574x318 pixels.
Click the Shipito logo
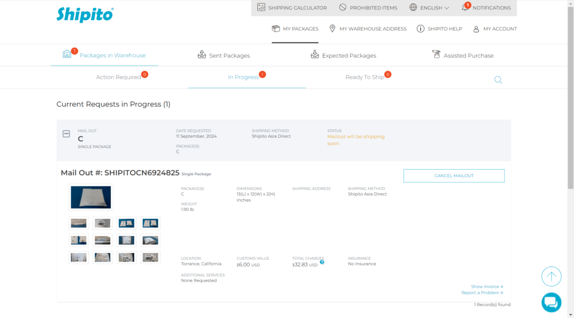(85, 15)
